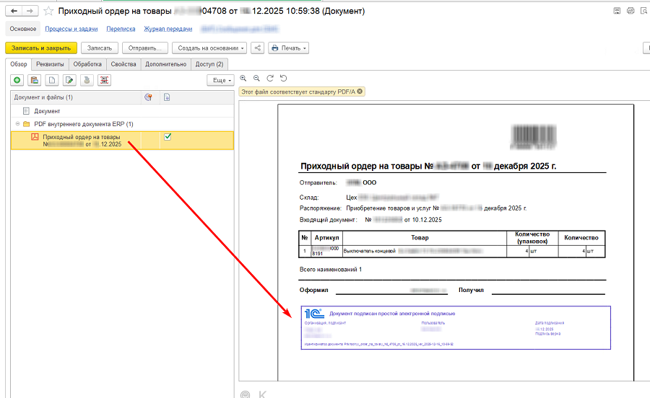Viewport: 650px width, 398px height.
Task: Open the Доступ (2) tab
Action: tap(209, 64)
